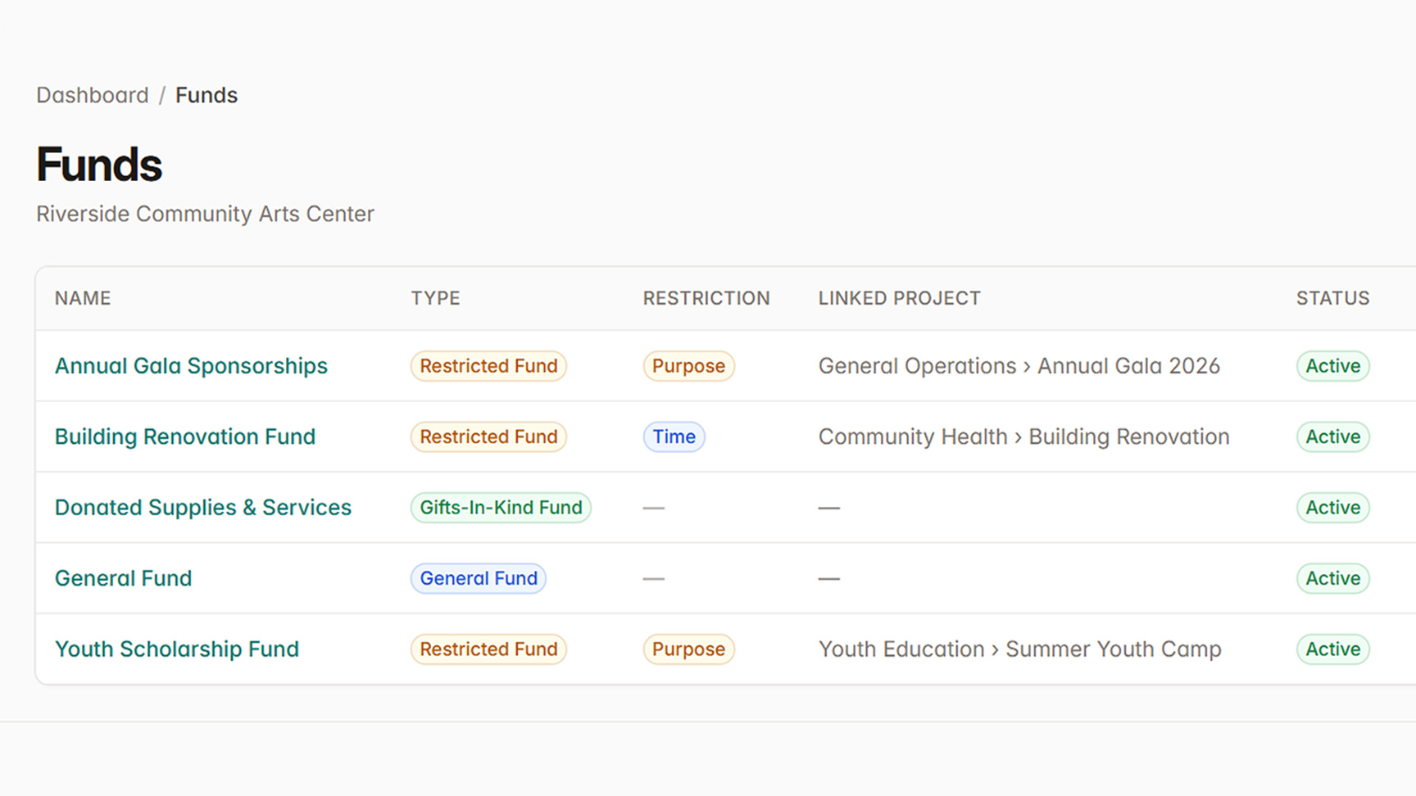The width and height of the screenshot is (1416, 796).
Task: Select the Donated Supplies & Services fund
Action: (202, 508)
